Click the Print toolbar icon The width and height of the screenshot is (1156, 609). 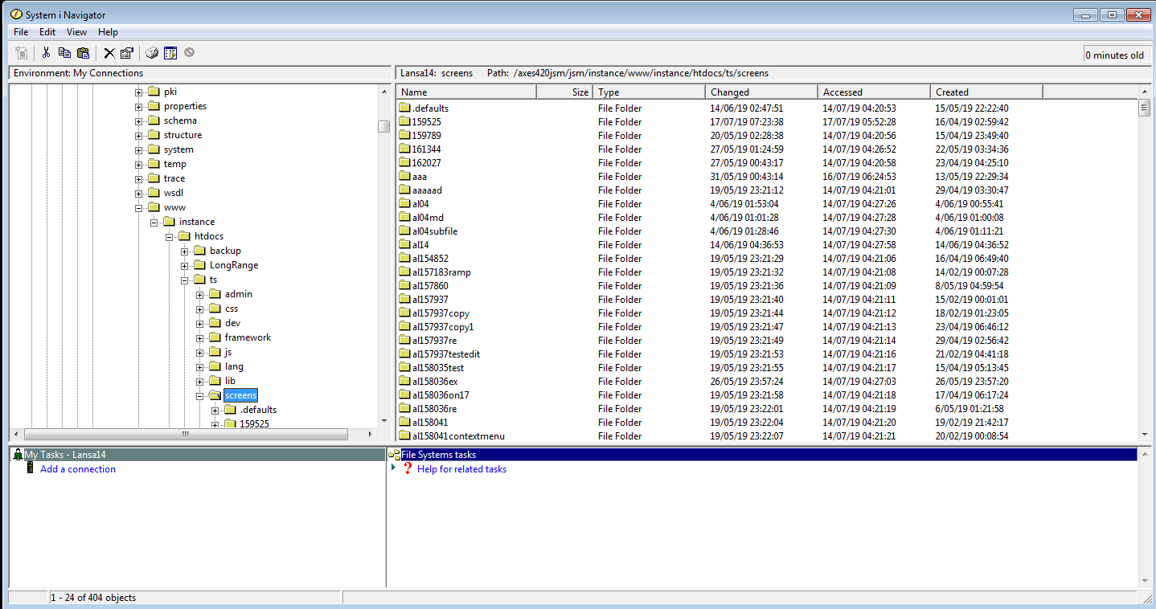pos(152,53)
